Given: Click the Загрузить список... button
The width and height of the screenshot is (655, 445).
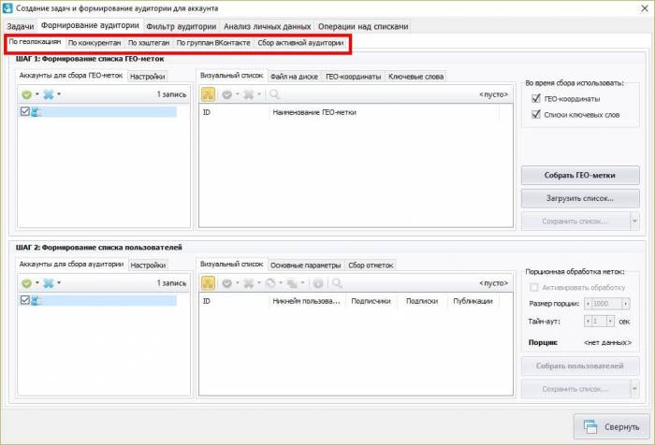Looking at the screenshot, I should (x=579, y=198).
